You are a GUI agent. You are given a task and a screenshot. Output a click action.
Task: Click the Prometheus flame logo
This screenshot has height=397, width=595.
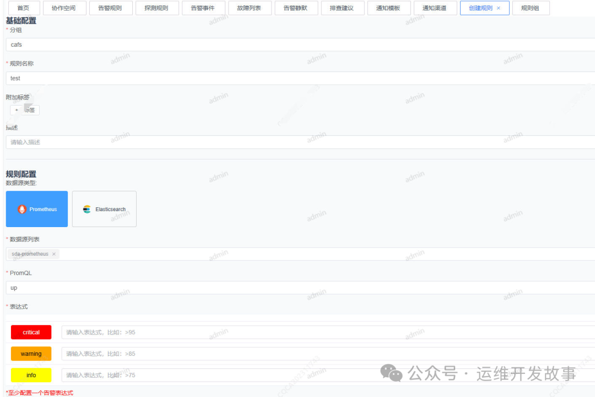(22, 209)
